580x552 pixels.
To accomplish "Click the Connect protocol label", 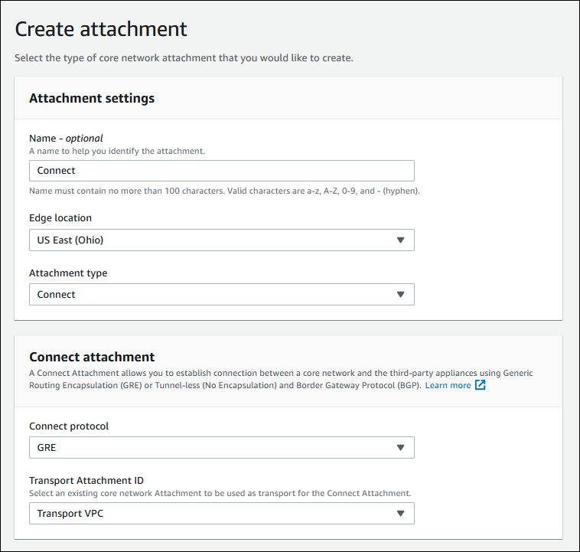I will pyautogui.click(x=69, y=426).
